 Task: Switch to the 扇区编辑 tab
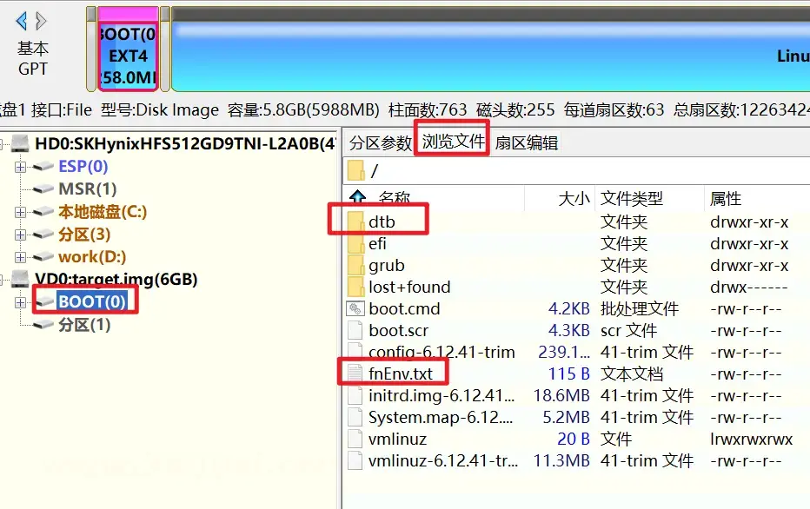coord(527,143)
